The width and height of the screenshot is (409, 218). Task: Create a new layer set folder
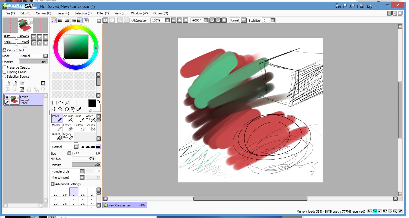(22, 83)
